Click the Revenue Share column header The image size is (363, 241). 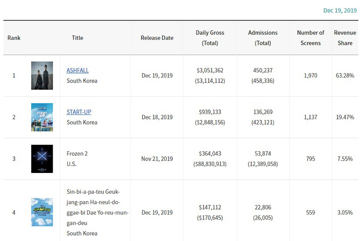(x=345, y=38)
